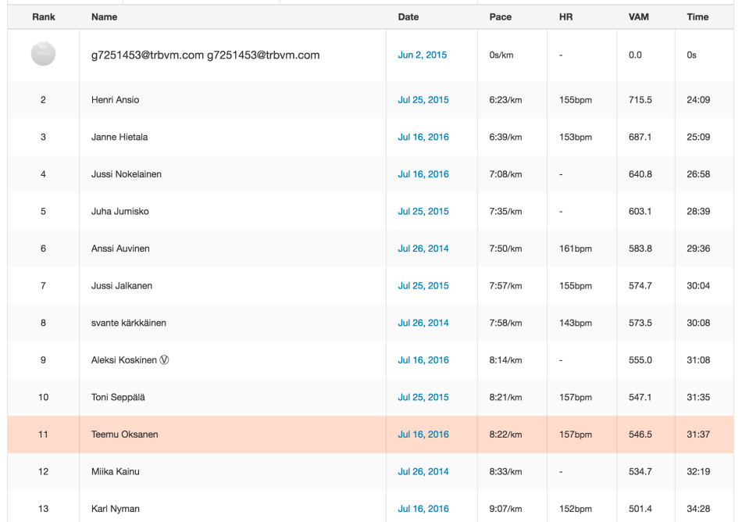This screenshot has width=742, height=522.
Task: Click the Rank column header
Action: tap(43, 17)
